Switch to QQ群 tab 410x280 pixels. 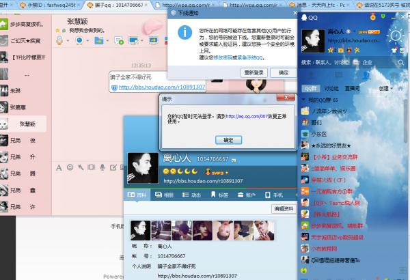pyautogui.click(x=310, y=89)
